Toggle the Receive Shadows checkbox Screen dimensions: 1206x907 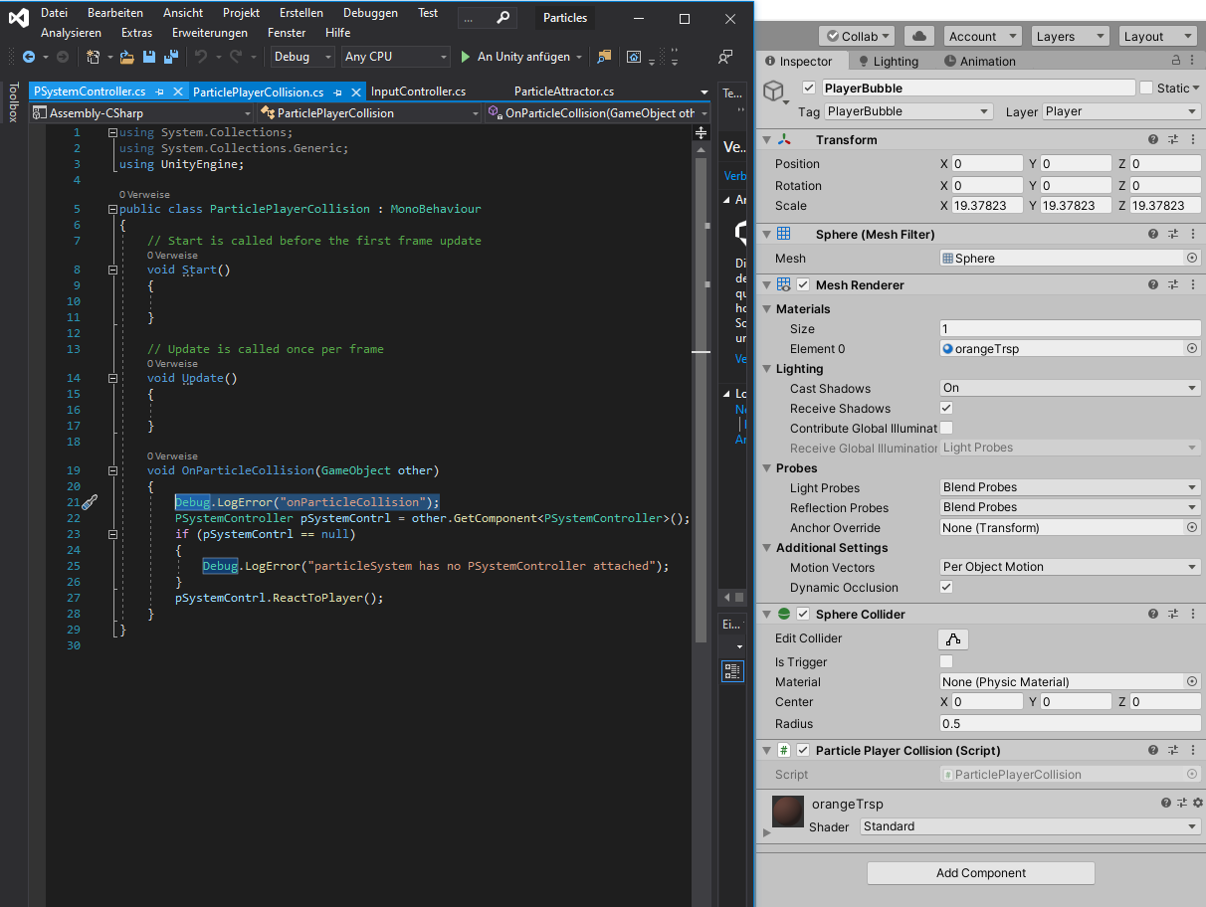[x=946, y=408]
